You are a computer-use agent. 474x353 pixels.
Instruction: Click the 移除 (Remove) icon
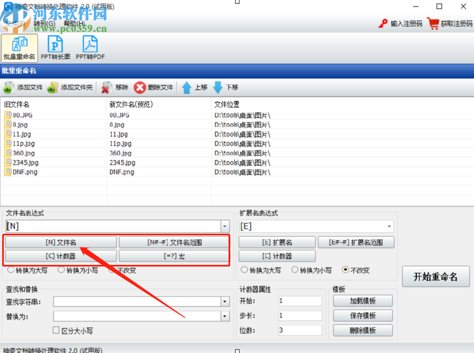106,87
